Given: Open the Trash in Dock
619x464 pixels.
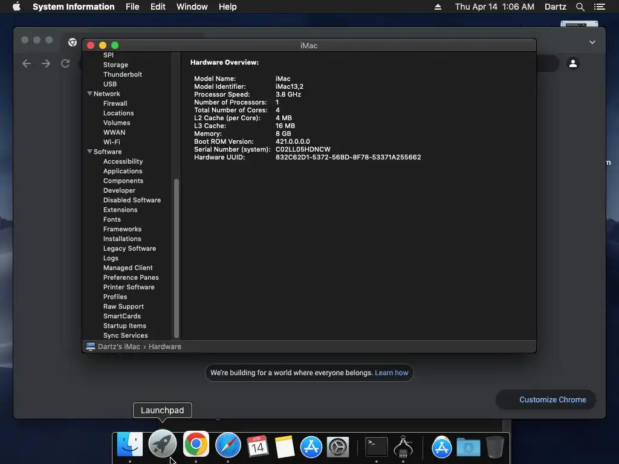Looking at the screenshot, I should pos(494,447).
